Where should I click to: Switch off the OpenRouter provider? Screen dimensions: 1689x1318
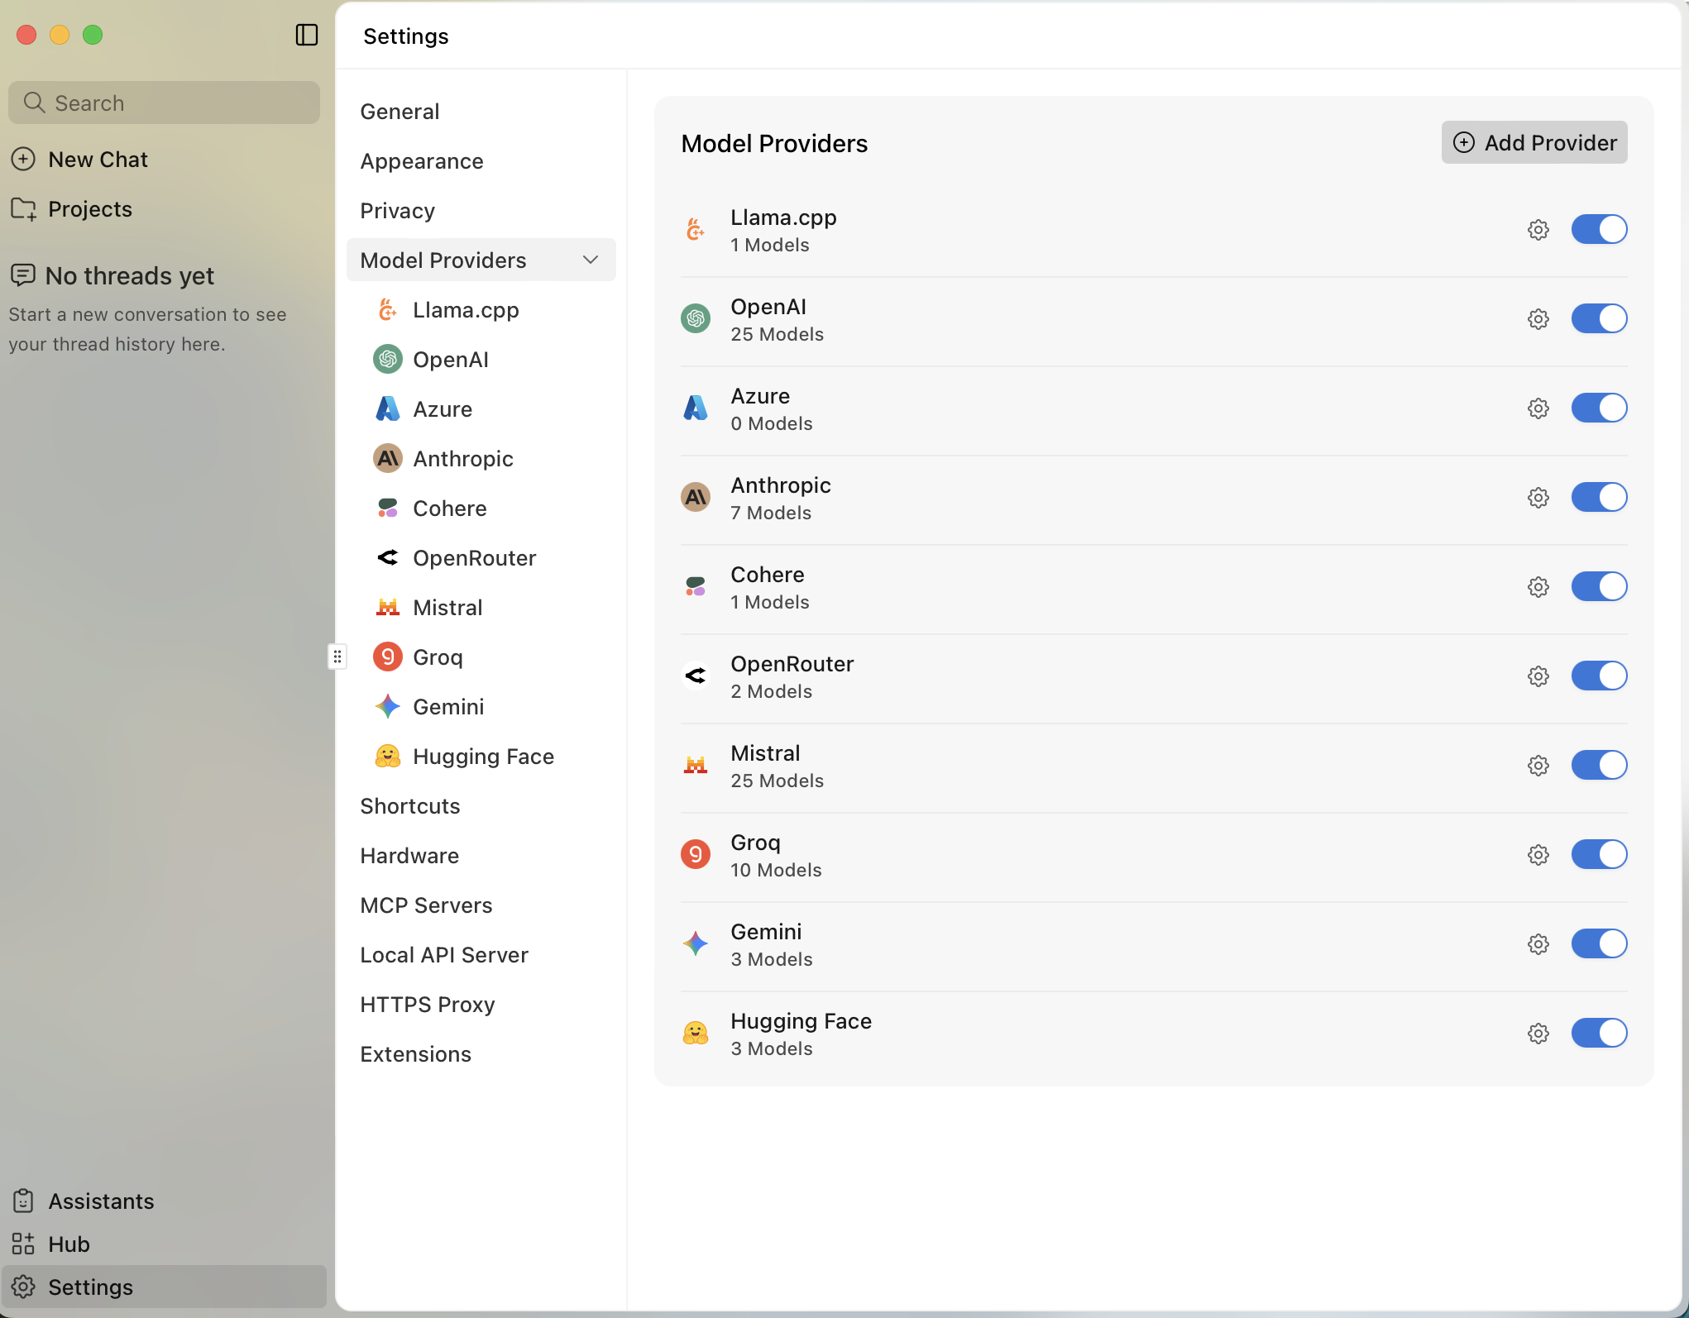1599,676
